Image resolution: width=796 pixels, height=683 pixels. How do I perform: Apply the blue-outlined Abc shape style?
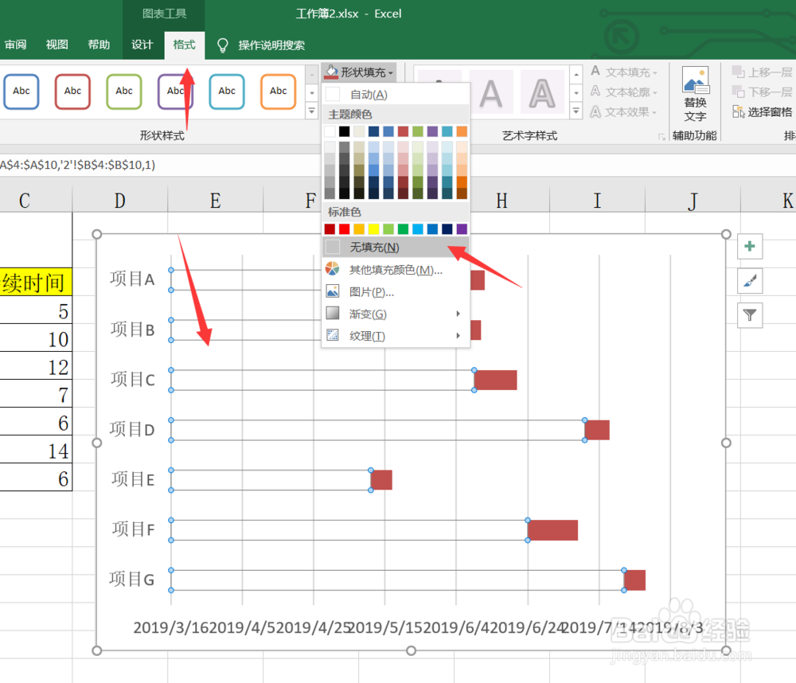(x=21, y=92)
